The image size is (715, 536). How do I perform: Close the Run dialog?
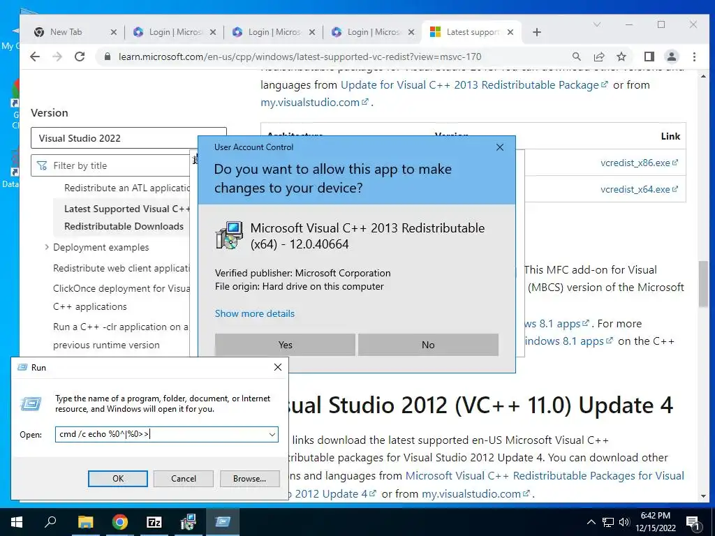278,367
